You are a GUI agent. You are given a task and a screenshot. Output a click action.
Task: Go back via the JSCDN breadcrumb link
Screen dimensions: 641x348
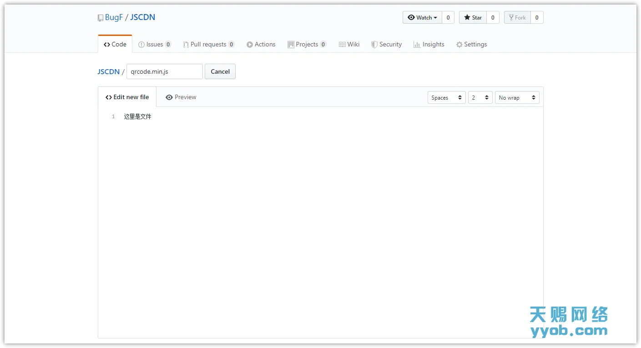click(108, 71)
